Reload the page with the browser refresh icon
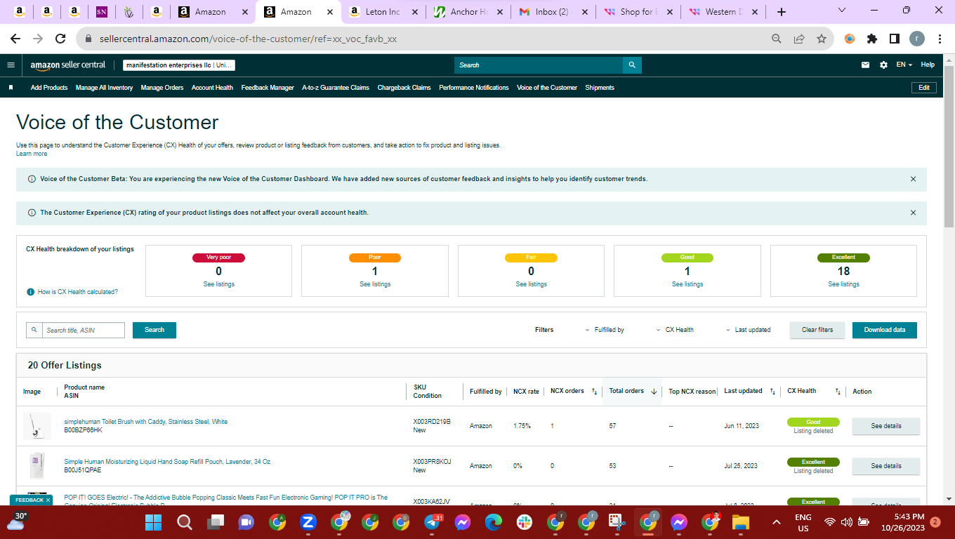The height and width of the screenshot is (539, 955). click(60, 39)
